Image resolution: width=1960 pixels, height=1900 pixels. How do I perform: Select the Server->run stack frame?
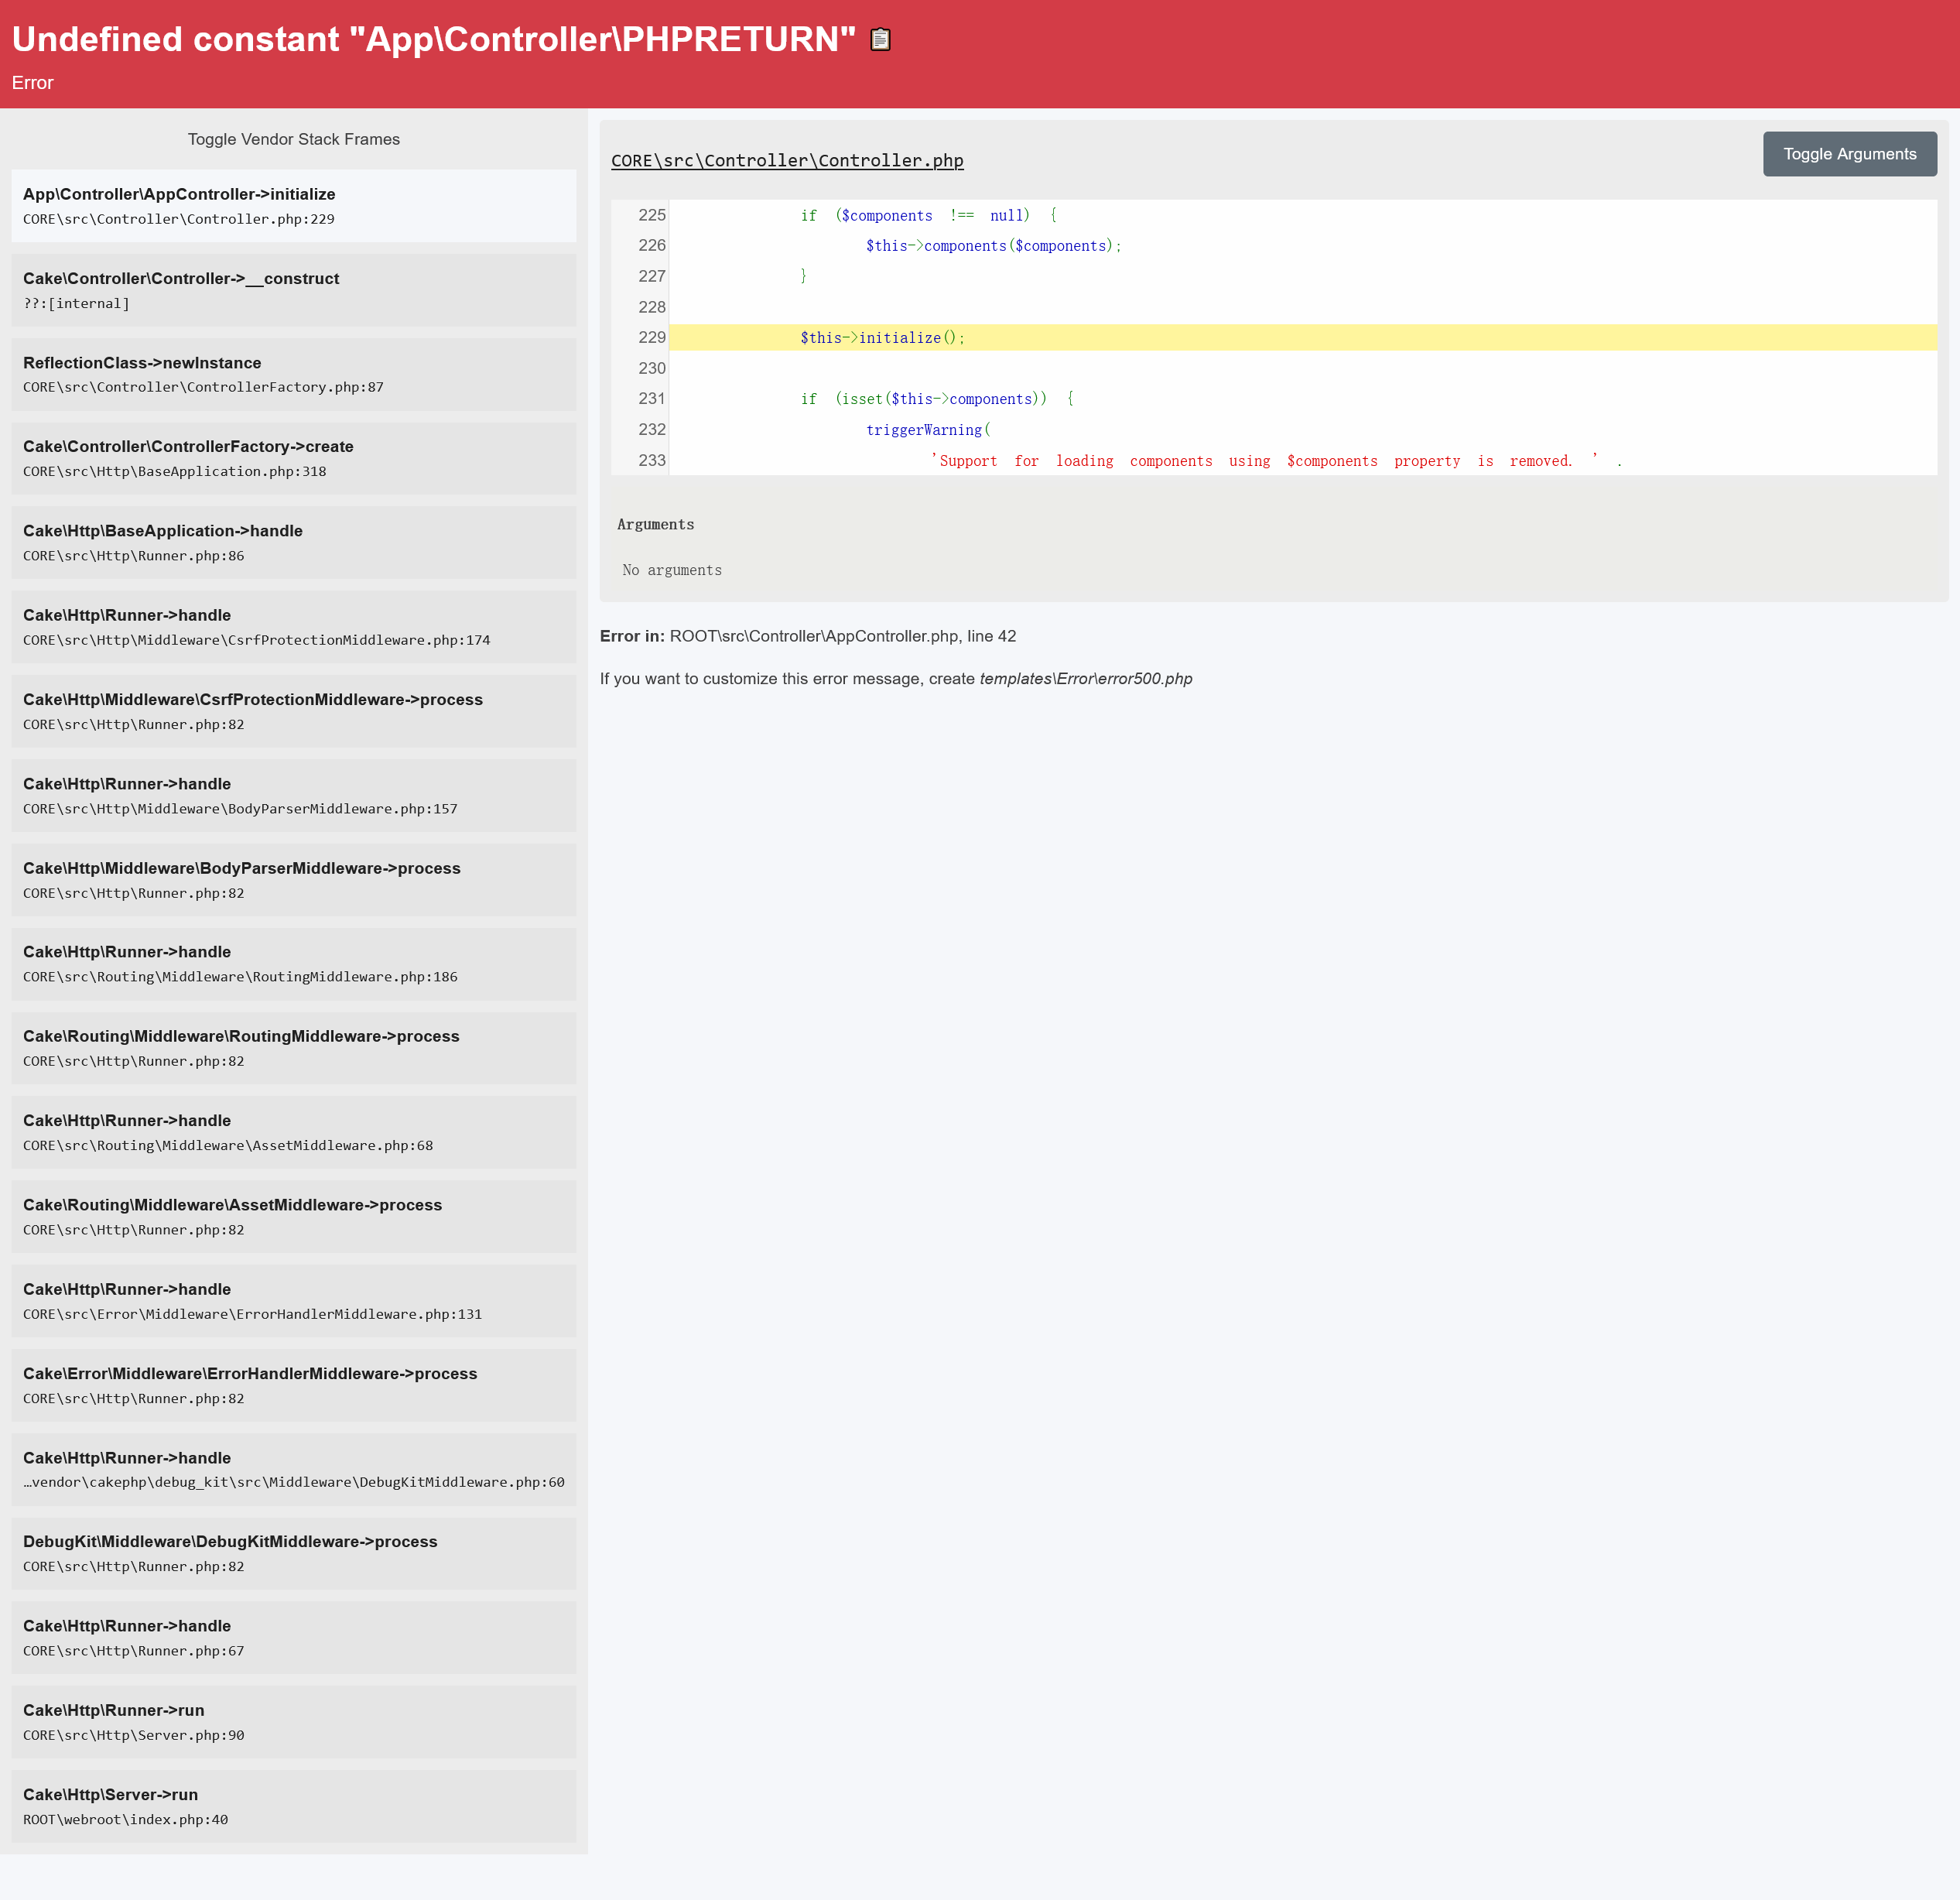pyautogui.click(x=294, y=1806)
